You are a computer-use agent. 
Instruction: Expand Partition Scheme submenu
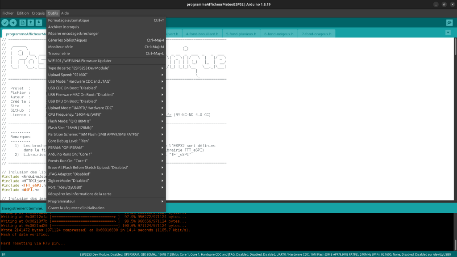click(x=106, y=135)
